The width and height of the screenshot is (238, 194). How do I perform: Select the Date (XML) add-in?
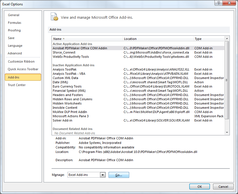(138, 82)
